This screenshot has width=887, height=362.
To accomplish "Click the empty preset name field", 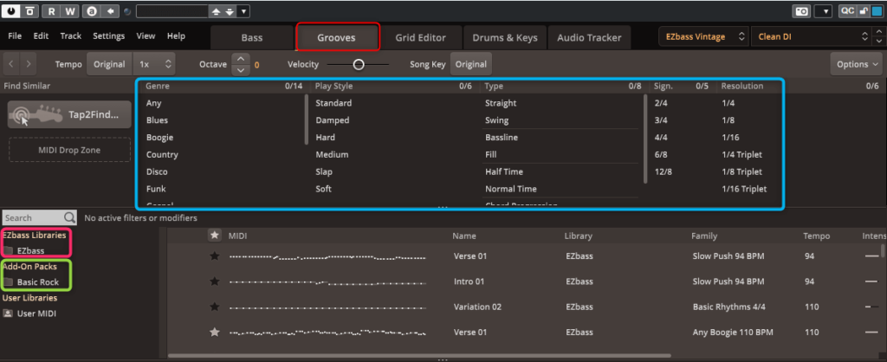I will (172, 10).
